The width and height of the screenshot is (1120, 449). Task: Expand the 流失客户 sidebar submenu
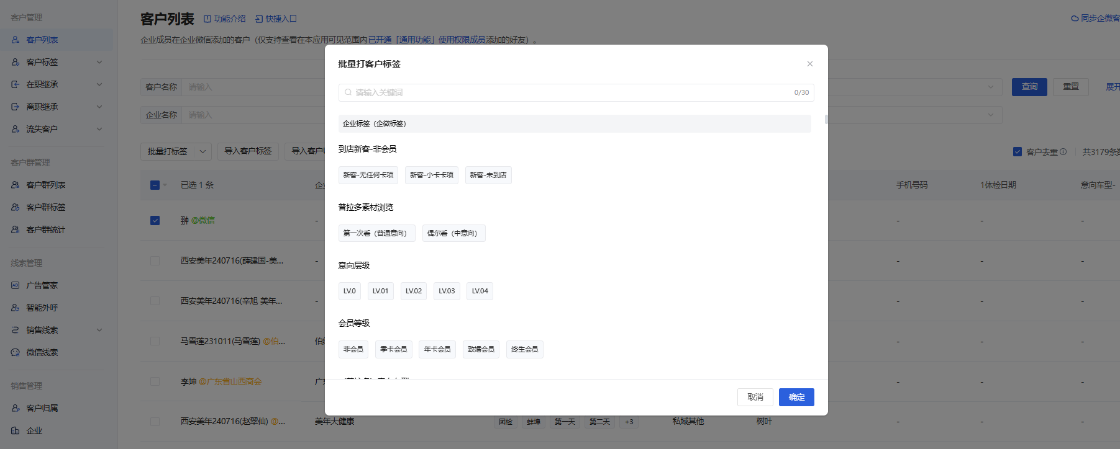[99, 129]
